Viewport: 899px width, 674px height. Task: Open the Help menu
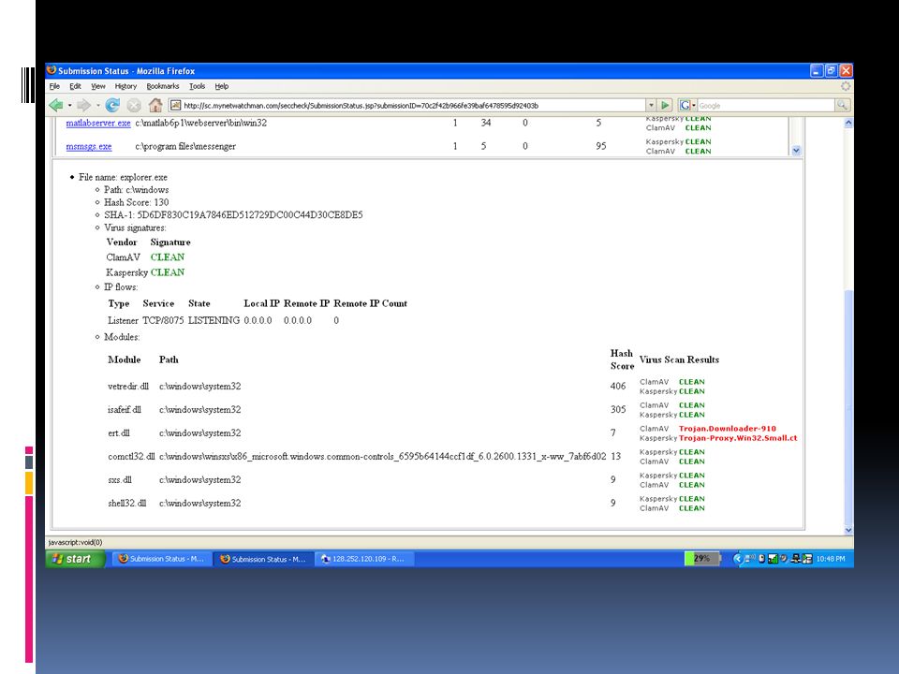point(222,86)
